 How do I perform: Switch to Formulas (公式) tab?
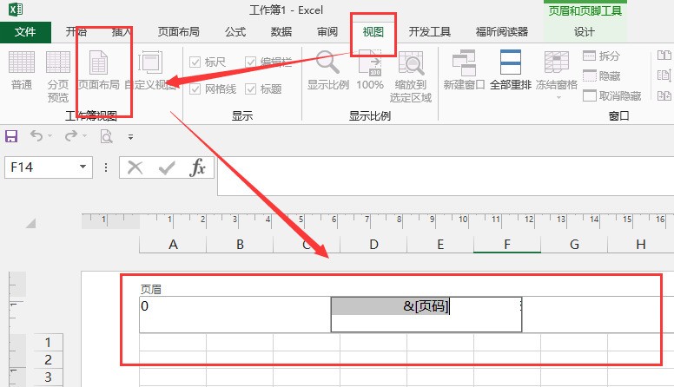coord(235,32)
